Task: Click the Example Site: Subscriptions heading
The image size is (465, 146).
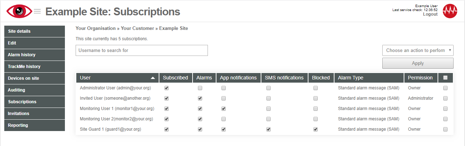Action: [113, 12]
